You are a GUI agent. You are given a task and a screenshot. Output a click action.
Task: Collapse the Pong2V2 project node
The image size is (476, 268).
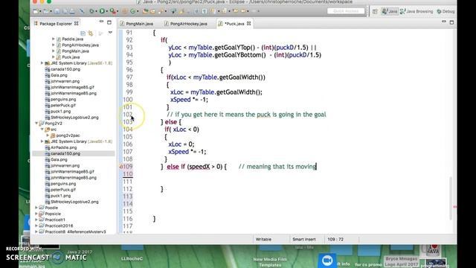(36, 124)
